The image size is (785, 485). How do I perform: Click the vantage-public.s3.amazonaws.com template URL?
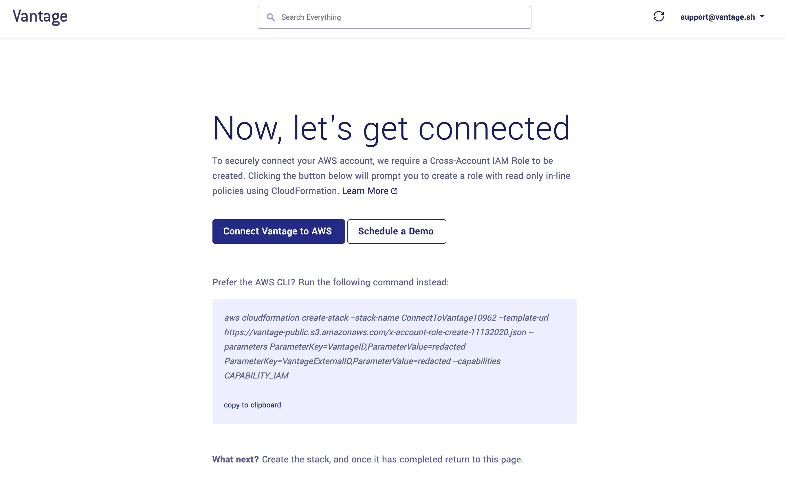click(x=375, y=332)
